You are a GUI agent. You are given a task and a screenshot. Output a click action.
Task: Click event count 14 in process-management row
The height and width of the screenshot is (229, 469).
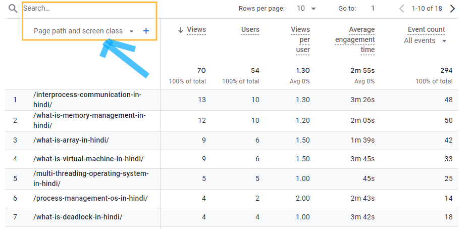click(448, 198)
